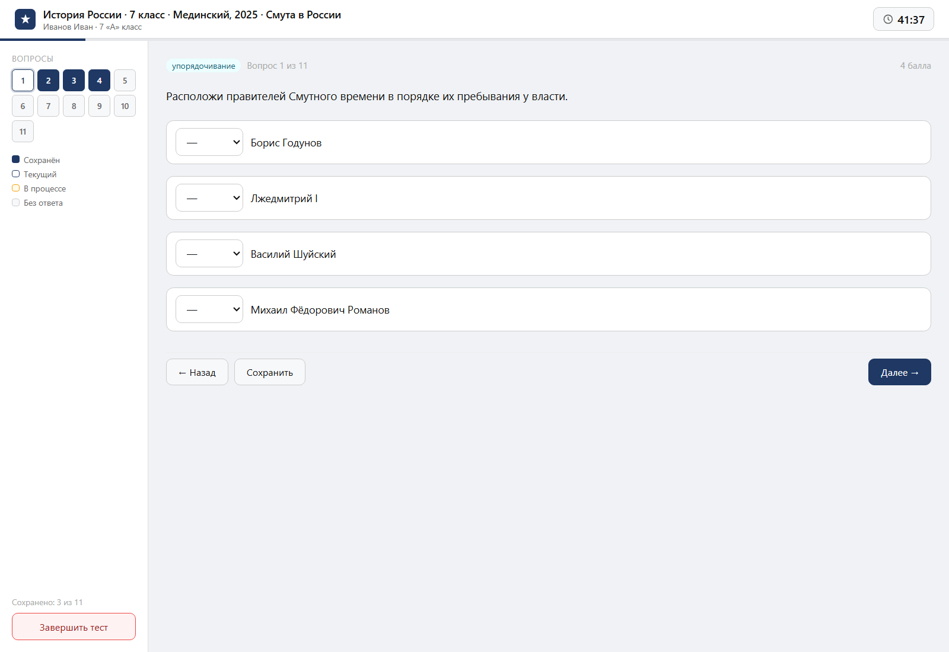949x652 pixels.
Task: Jump to question 6
Action: point(23,106)
